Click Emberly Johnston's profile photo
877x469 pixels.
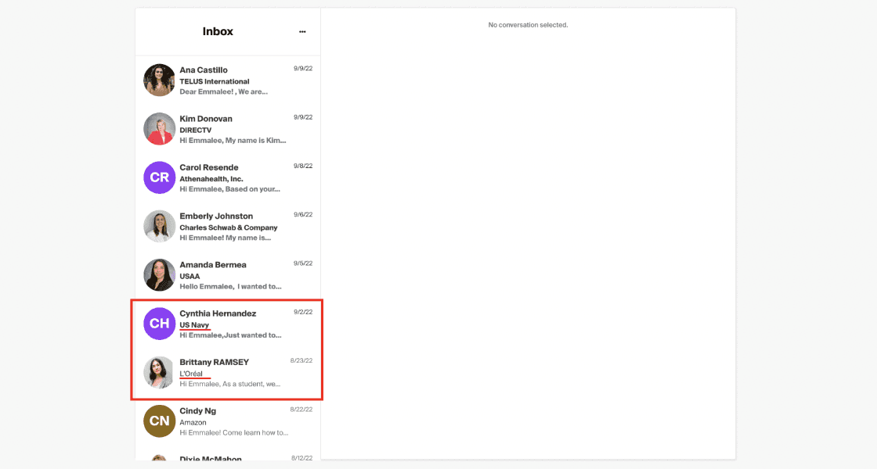pyautogui.click(x=160, y=226)
